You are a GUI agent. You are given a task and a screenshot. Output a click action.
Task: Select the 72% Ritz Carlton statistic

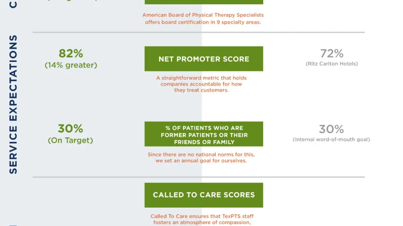[332, 54]
